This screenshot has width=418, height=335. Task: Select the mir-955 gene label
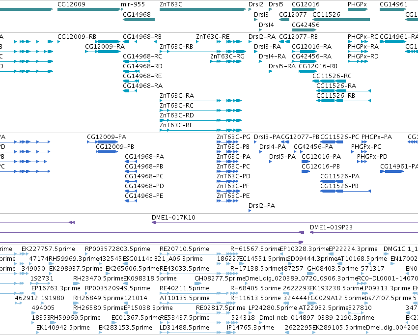point(133,4)
